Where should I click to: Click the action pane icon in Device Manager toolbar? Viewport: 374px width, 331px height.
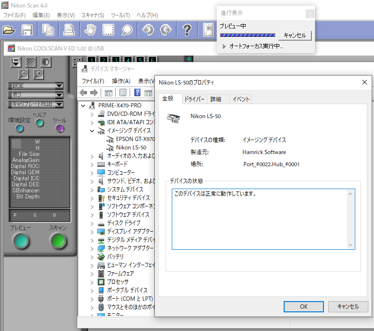[x=148, y=92]
